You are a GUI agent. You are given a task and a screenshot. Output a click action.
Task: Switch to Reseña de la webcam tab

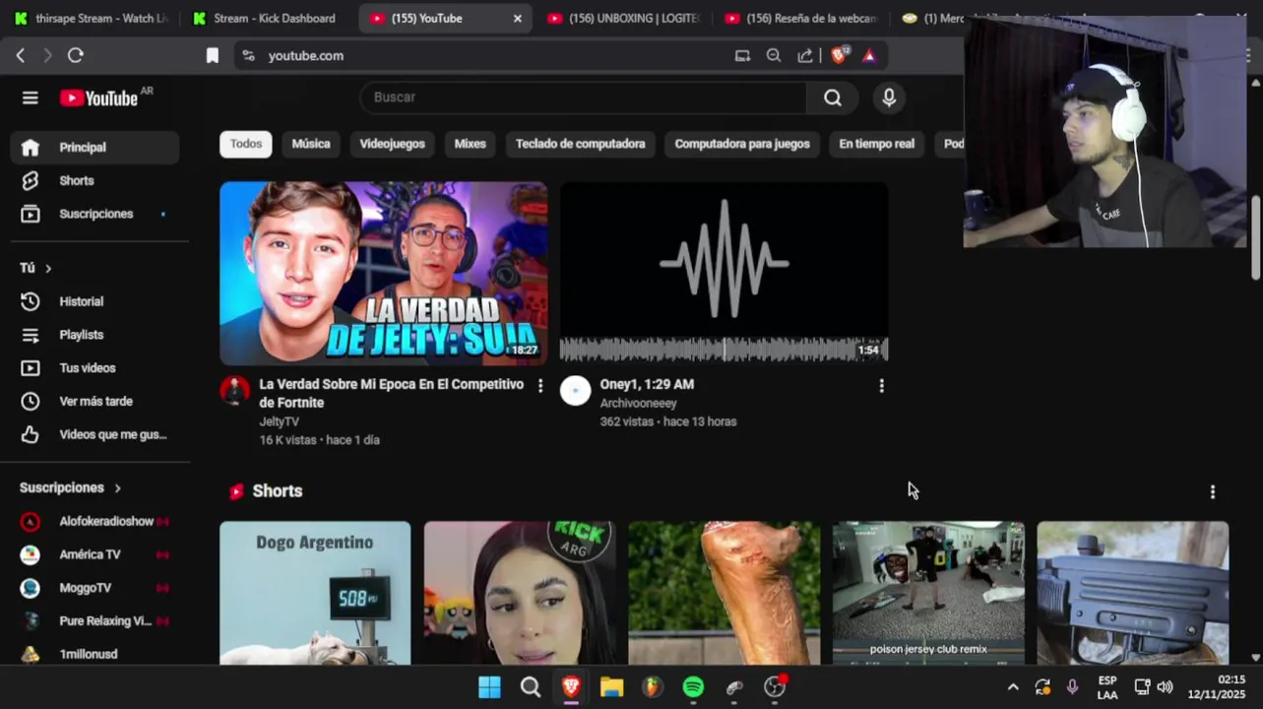[801, 18]
